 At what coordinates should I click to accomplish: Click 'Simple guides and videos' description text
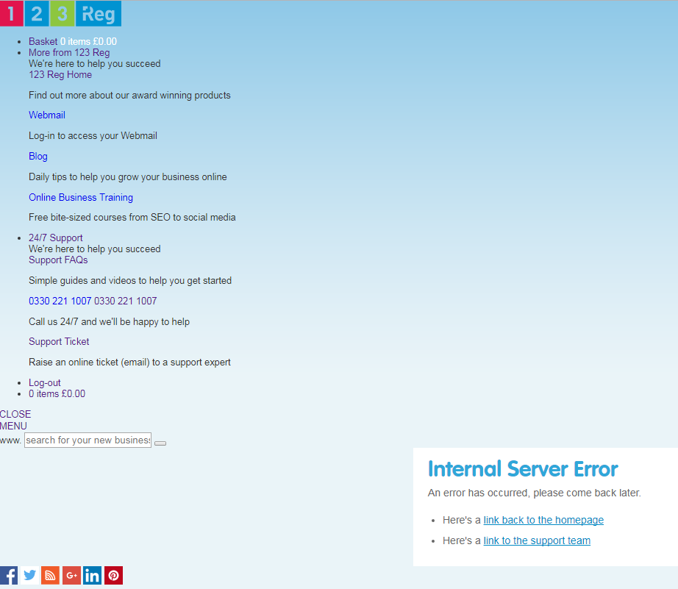(130, 281)
